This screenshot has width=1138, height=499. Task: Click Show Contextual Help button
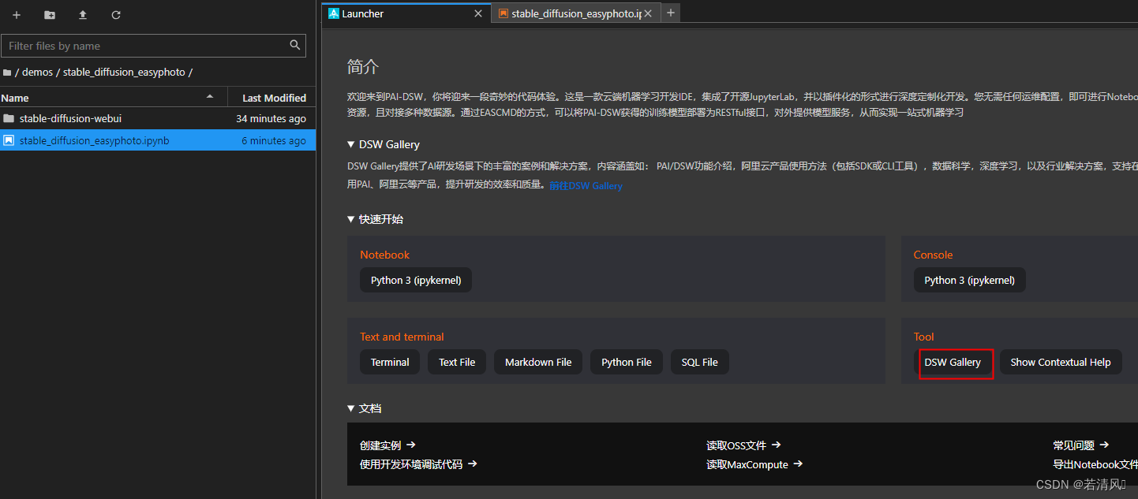[x=1061, y=362]
